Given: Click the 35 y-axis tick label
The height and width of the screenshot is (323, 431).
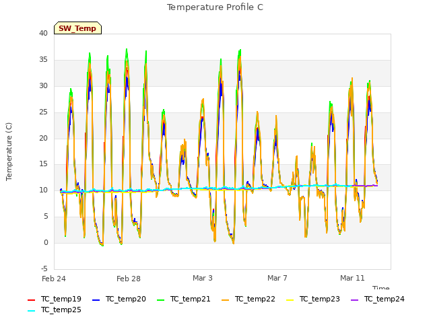Looking at the screenshot, I should tap(43, 60).
